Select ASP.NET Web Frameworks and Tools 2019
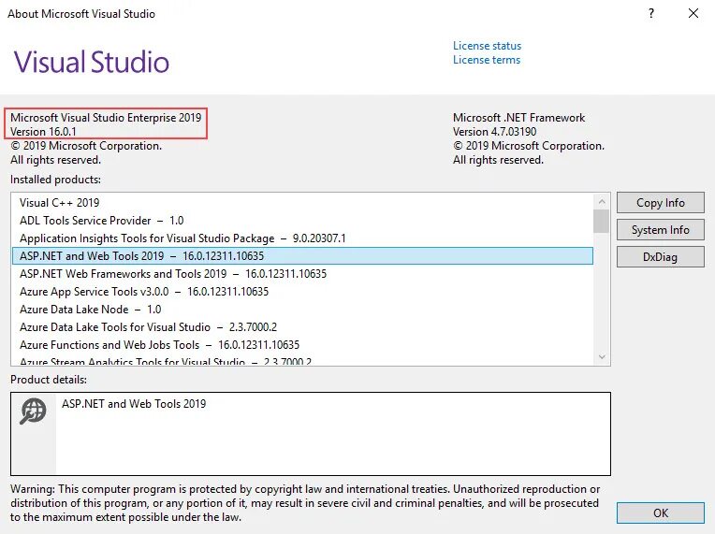Screen dimensions: 715x534 [302, 274]
